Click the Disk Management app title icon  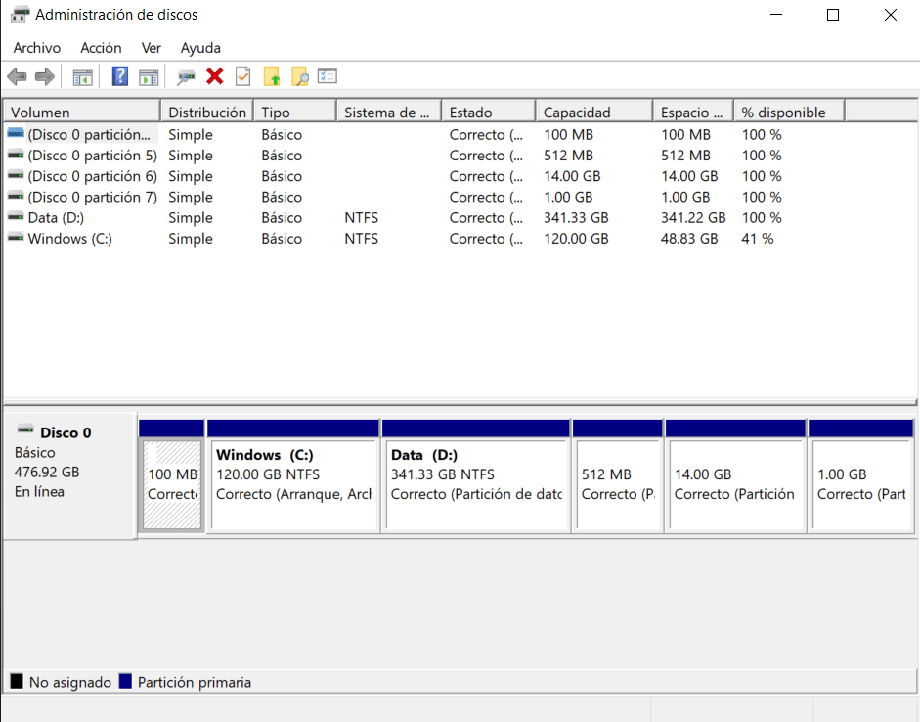20,14
